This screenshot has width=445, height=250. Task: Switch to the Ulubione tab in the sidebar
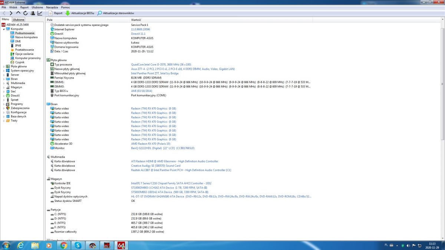pos(19,20)
